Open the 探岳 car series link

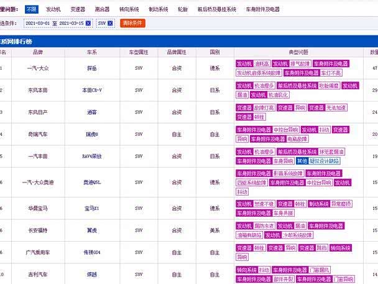point(91,68)
